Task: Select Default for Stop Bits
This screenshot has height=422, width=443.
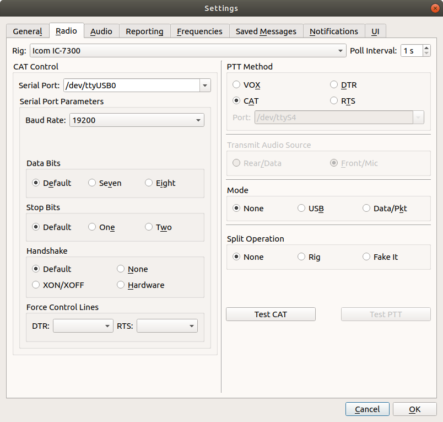Action: [x=52, y=227]
